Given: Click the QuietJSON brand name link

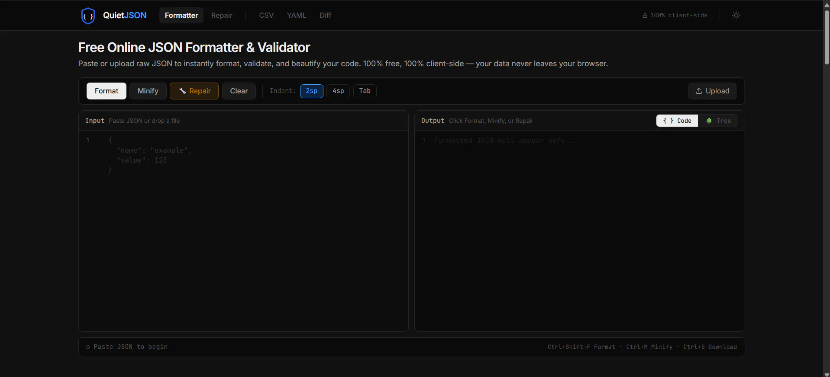Looking at the screenshot, I should pyautogui.click(x=125, y=15).
